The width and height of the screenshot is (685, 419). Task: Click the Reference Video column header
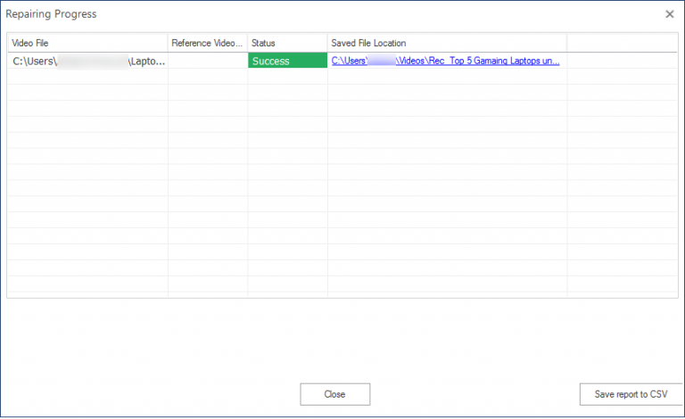click(x=208, y=43)
